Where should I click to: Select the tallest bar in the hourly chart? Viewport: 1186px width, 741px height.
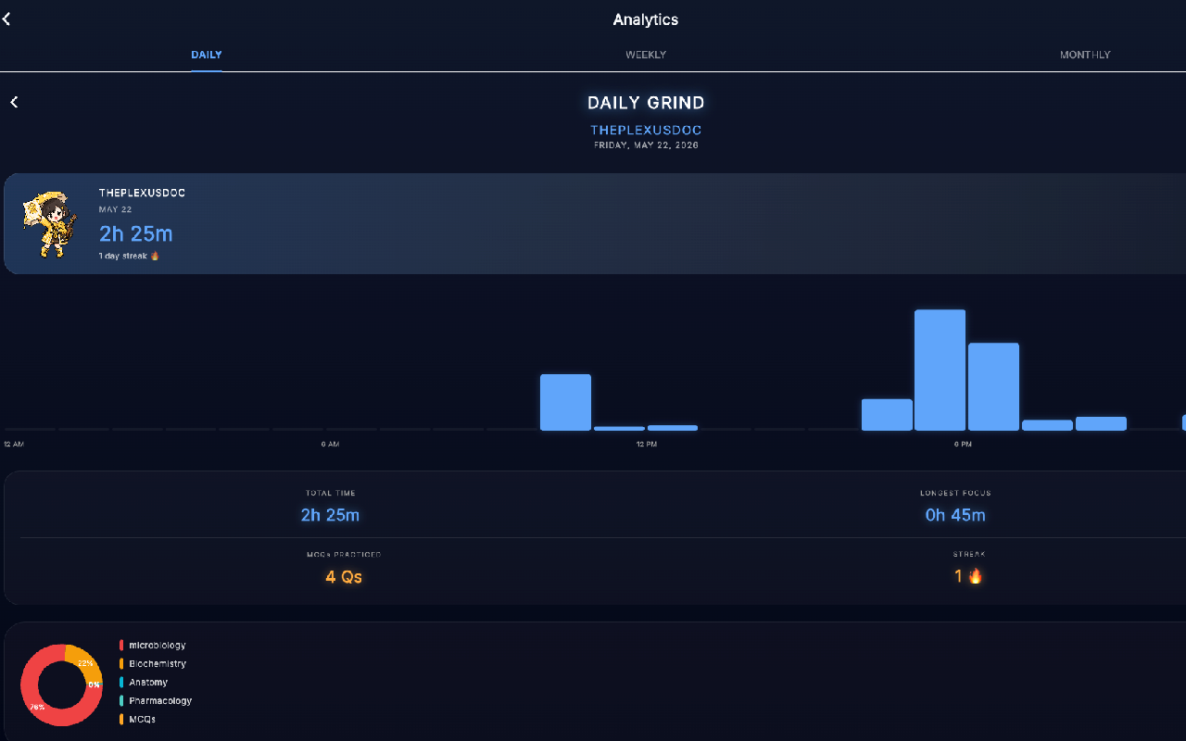click(940, 370)
